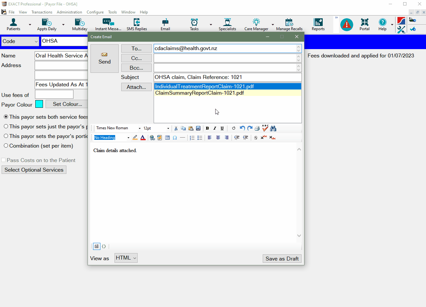Tick the "Pass Costs on to the Patient" checkbox
The height and width of the screenshot is (307, 426).
[x=4, y=160]
